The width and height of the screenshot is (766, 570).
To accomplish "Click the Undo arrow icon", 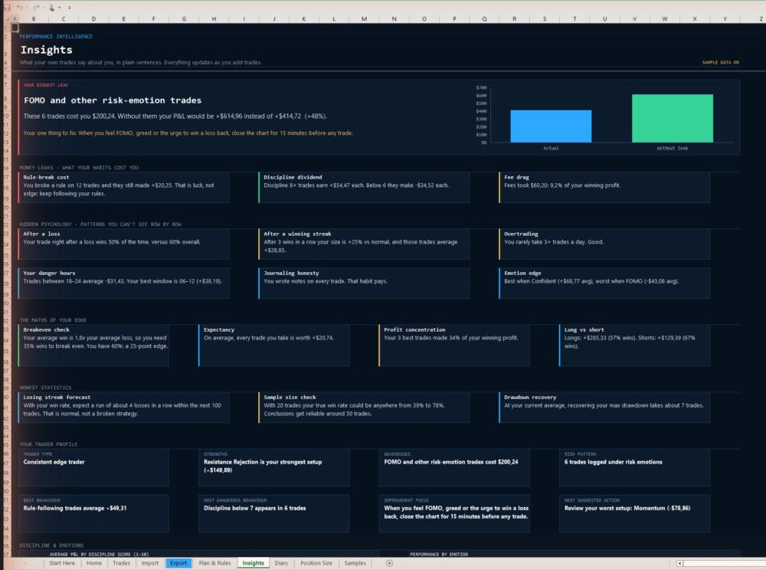I will (x=20, y=8).
